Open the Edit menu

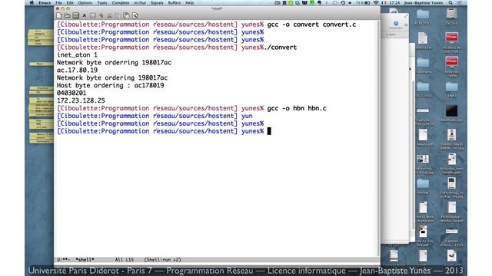click(x=70, y=3)
